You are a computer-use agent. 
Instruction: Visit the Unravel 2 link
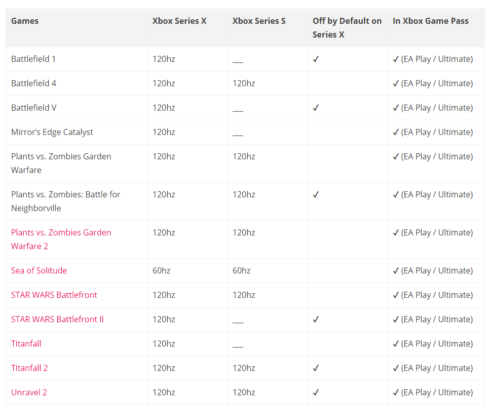(x=29, y=392)
